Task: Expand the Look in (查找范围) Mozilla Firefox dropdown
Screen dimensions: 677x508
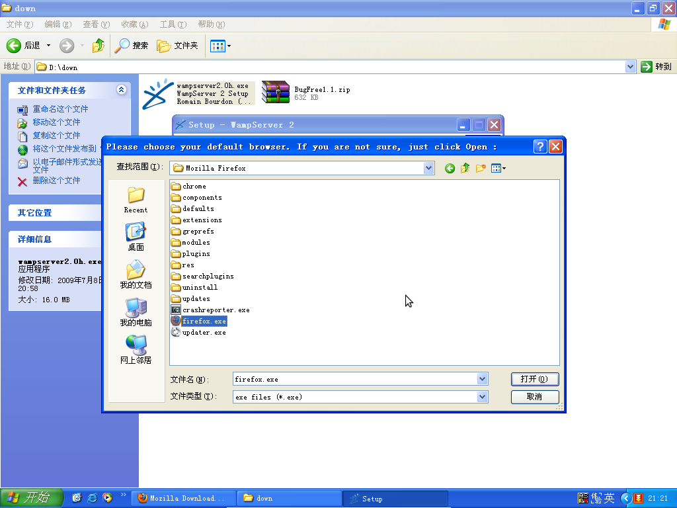Action: [x=428, y=168]
